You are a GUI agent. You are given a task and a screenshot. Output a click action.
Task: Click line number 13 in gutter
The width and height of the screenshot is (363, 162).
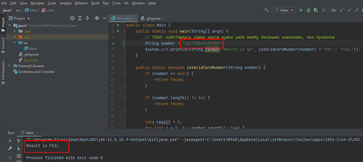[x=112, y=98]
